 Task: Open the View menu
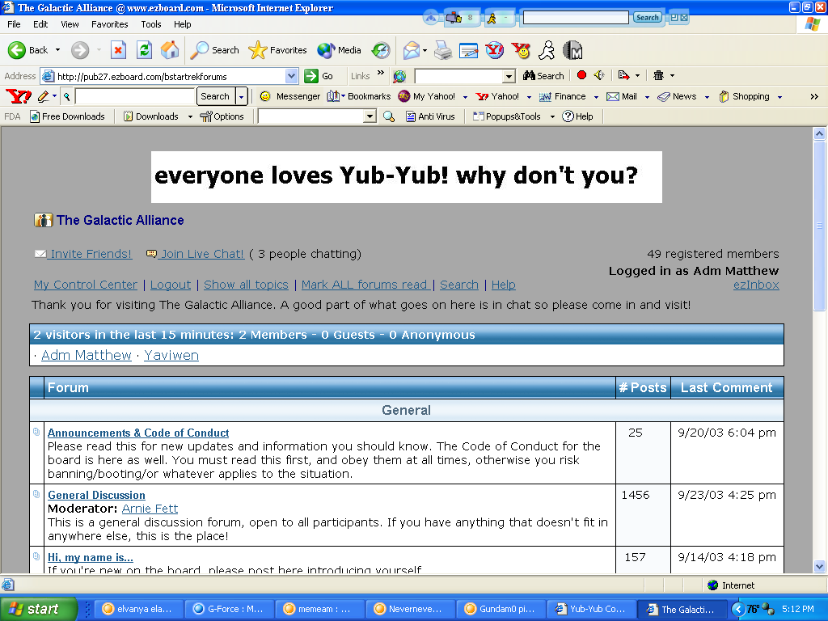click(x=70, y=24)
